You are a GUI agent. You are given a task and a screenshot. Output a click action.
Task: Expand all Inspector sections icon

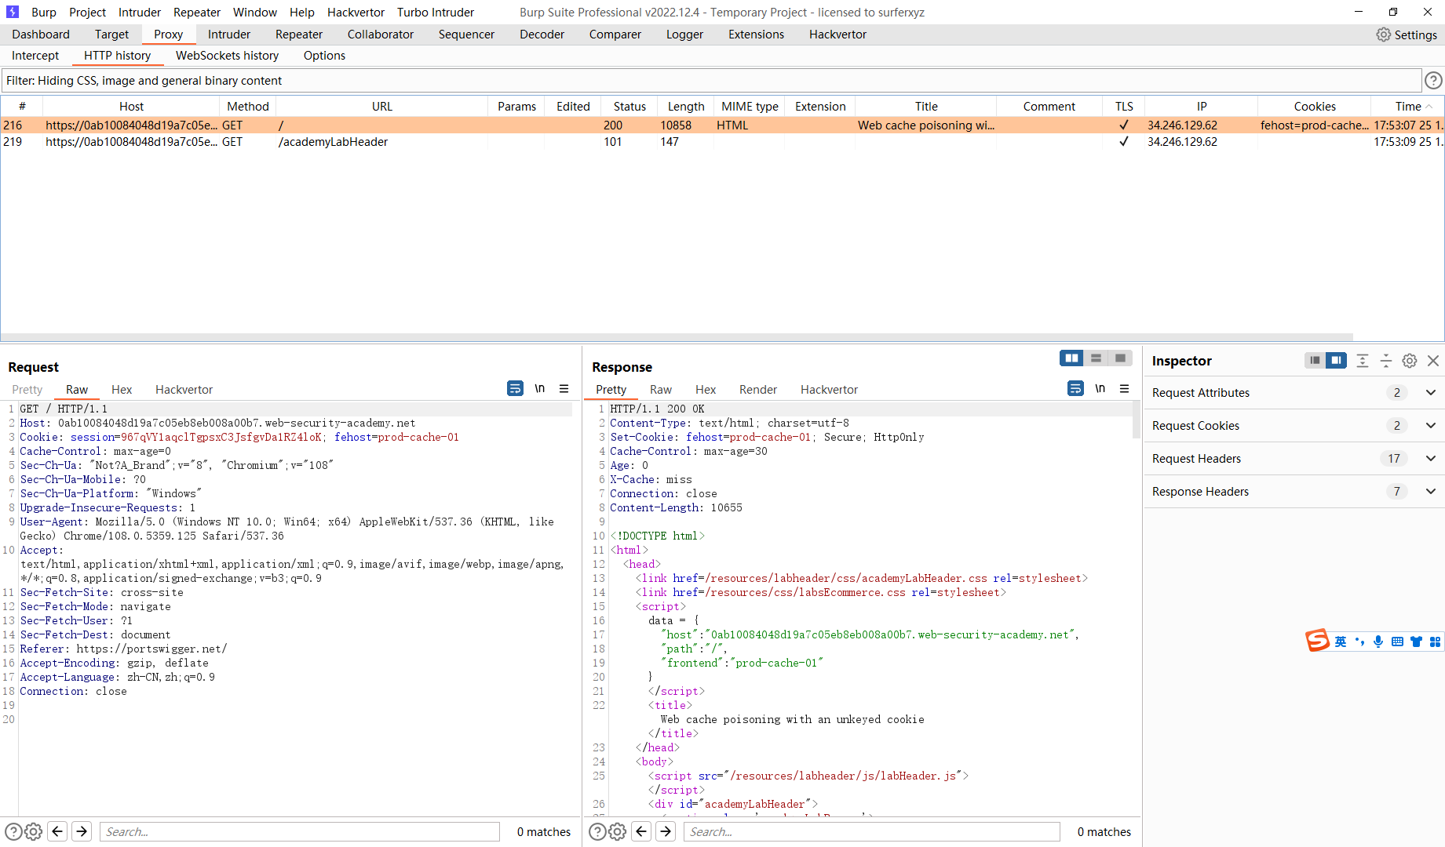point(1363,361)
